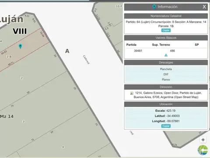
Task: Click the SP column header
Action: pos(197,45)
